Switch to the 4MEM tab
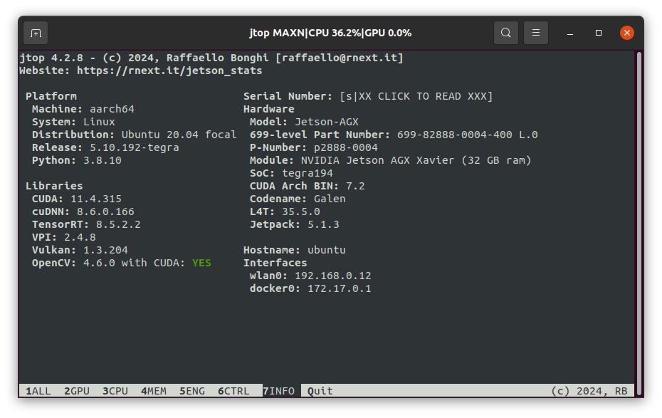The height and width of the screenshot is (418, 662). (x=154, y=391)
